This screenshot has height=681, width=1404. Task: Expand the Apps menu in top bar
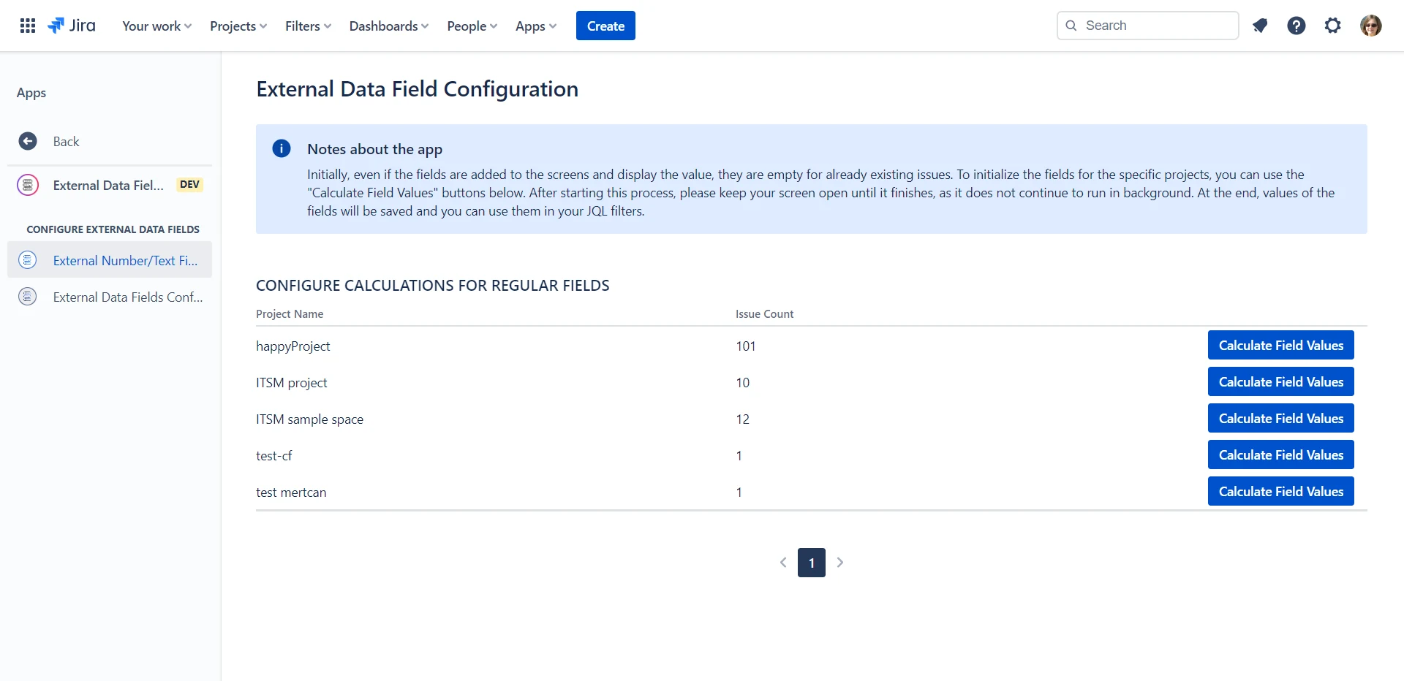(x=535, y=26)
